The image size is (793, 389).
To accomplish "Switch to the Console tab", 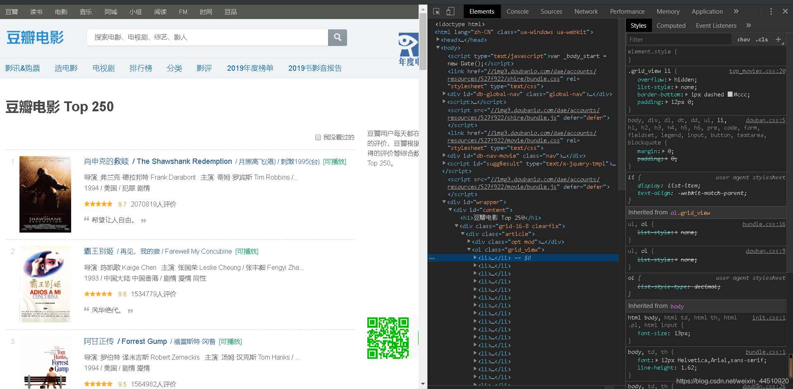I will pyautogui.click(x=517, y=12).
